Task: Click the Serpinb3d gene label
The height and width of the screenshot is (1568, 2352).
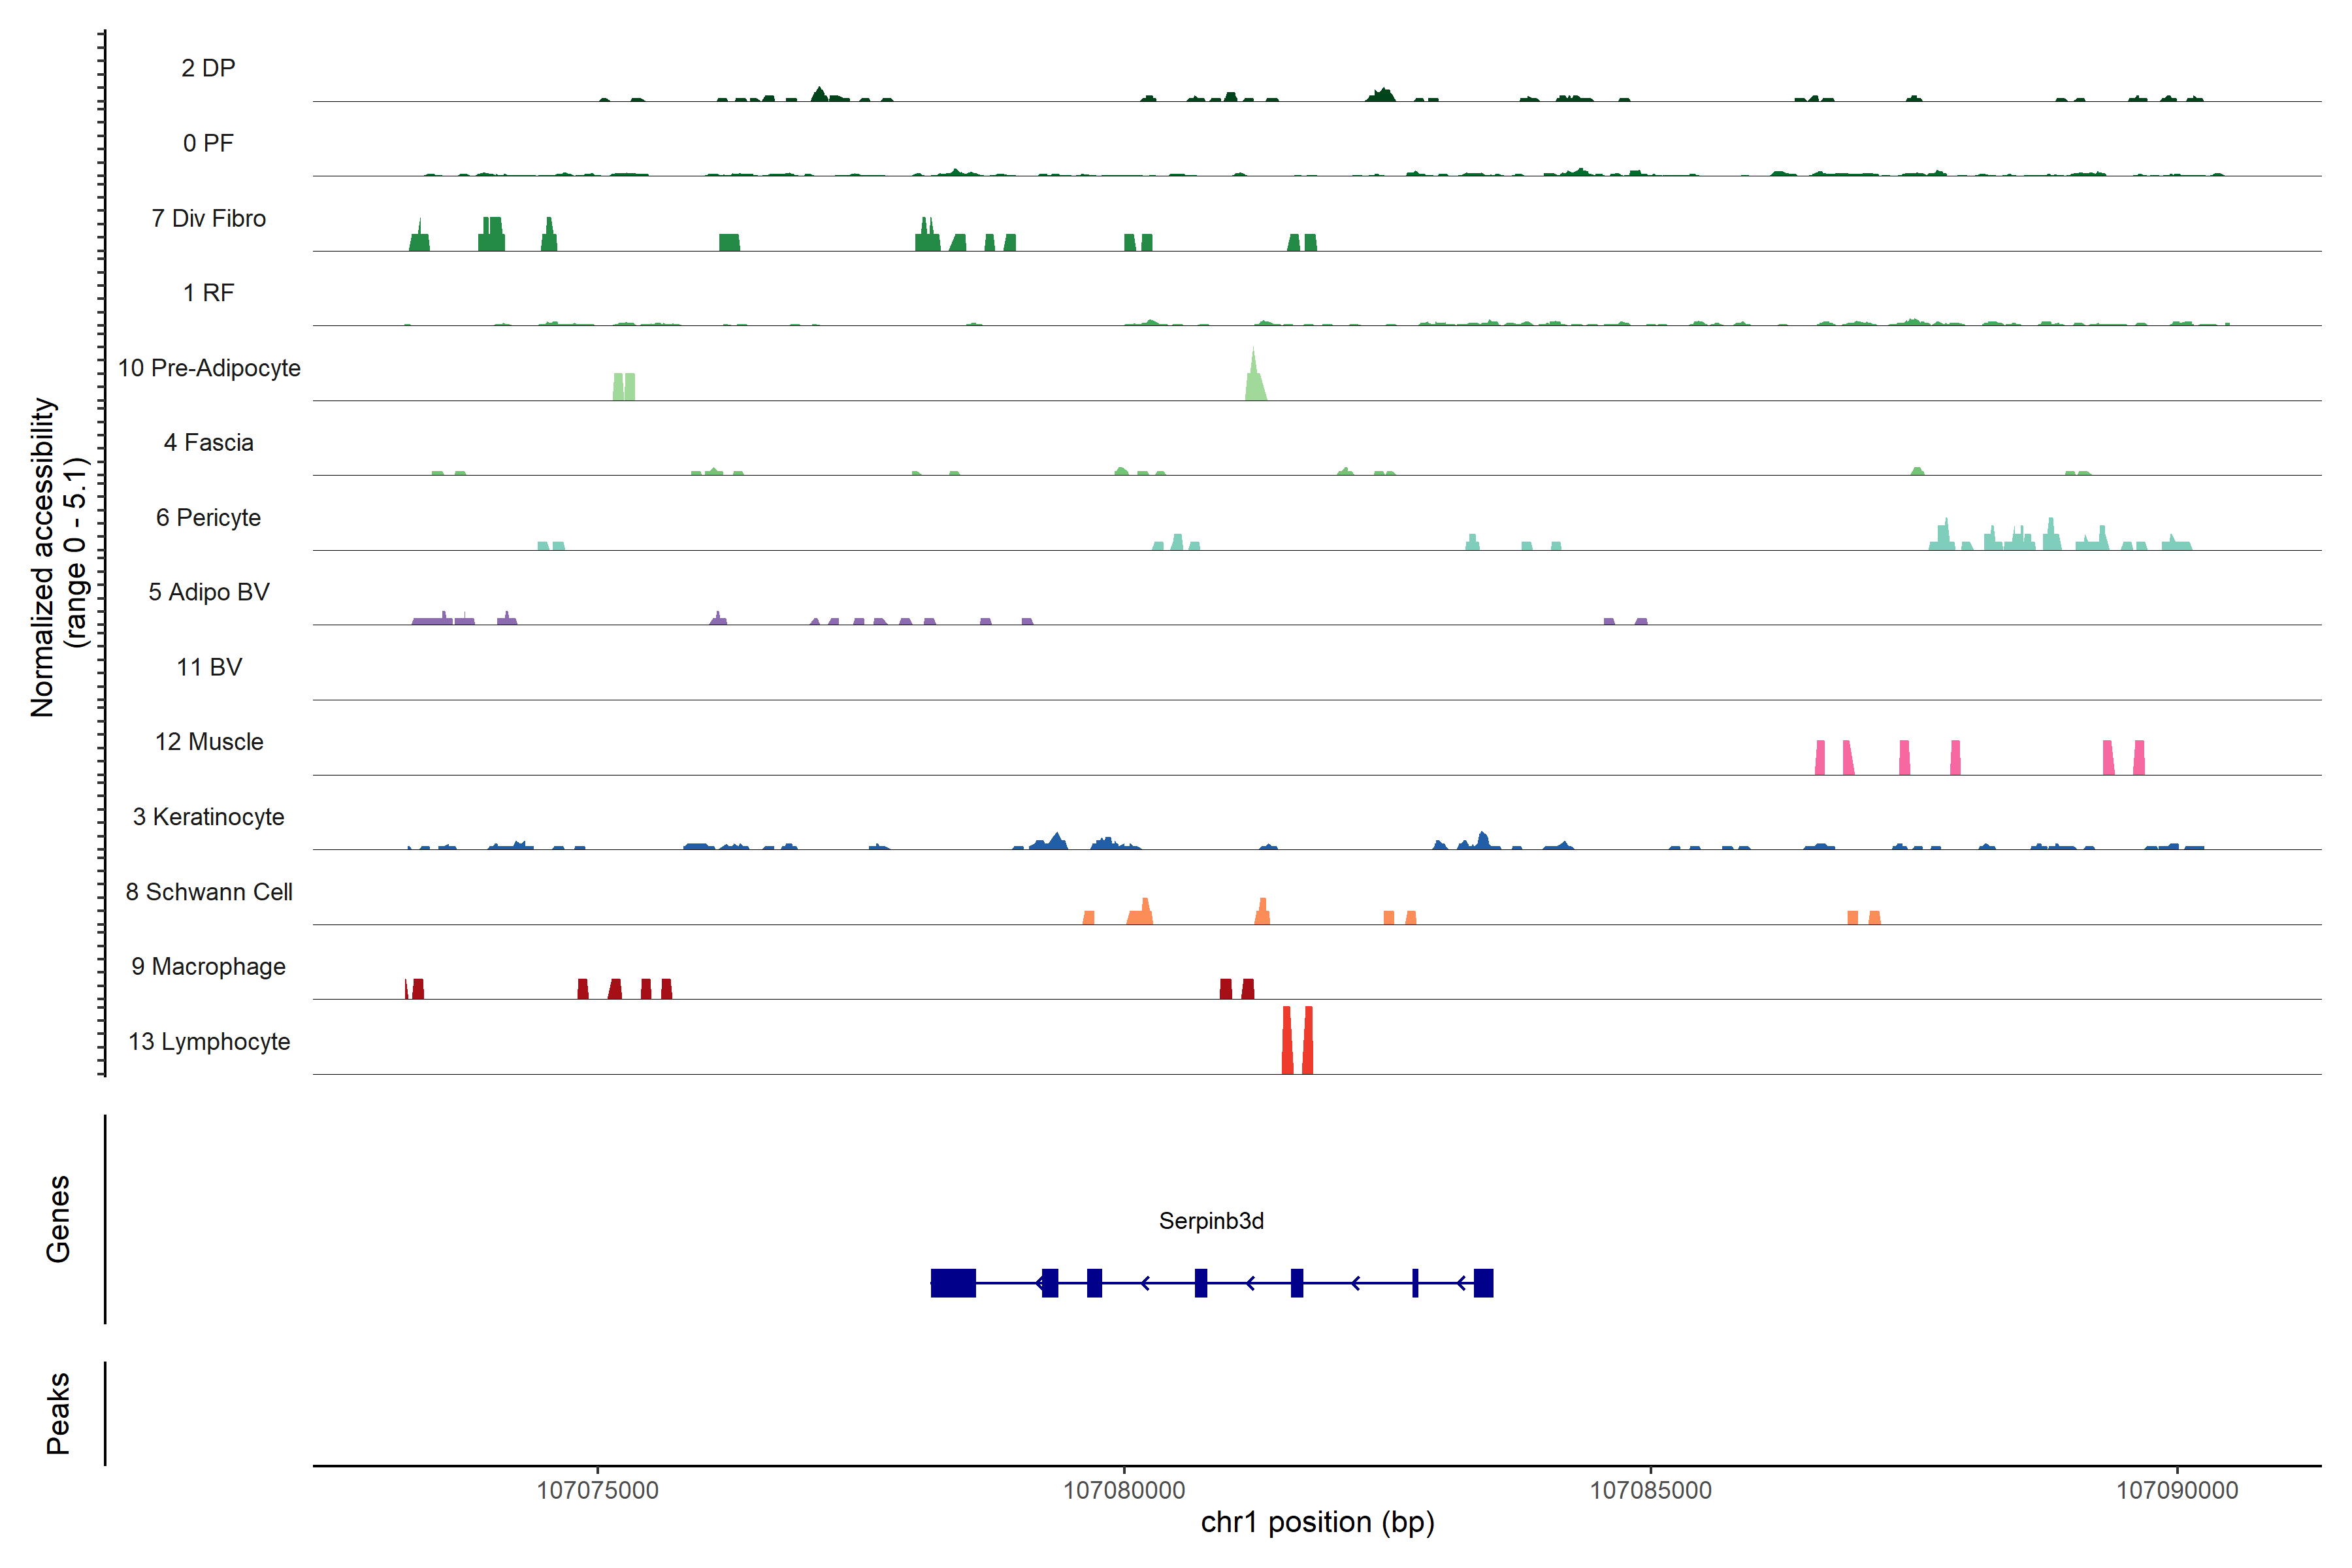Action: coord(1211,1221)
